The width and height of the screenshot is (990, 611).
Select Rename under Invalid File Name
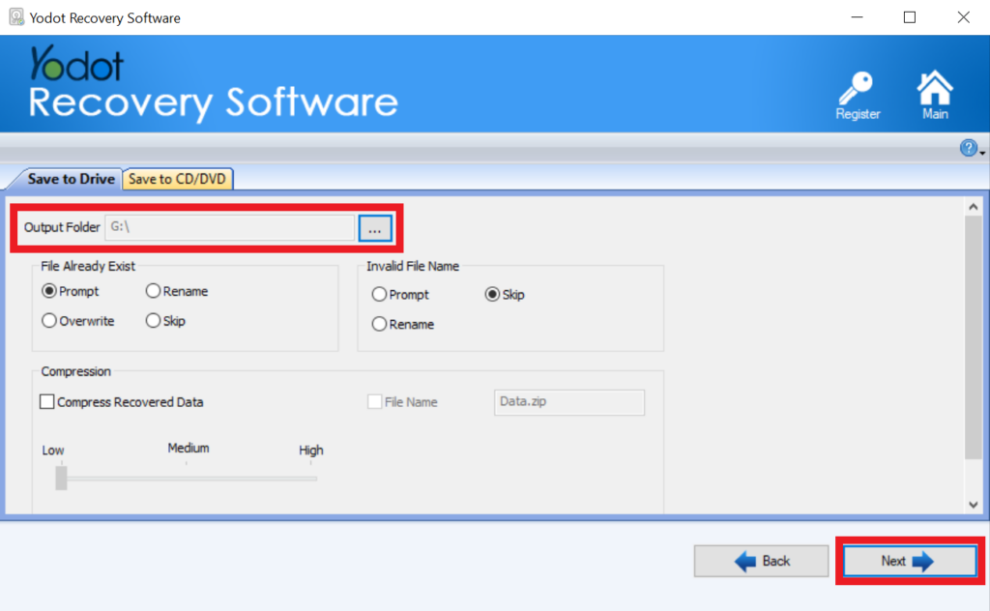[x=379, y=324]
